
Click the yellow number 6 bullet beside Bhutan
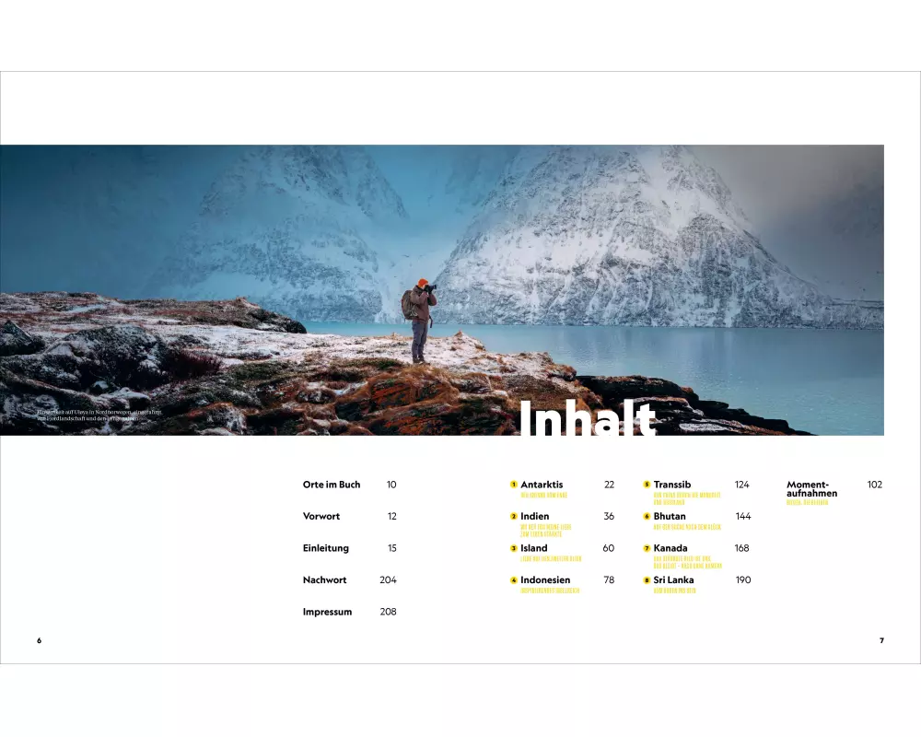pos(647,517)
